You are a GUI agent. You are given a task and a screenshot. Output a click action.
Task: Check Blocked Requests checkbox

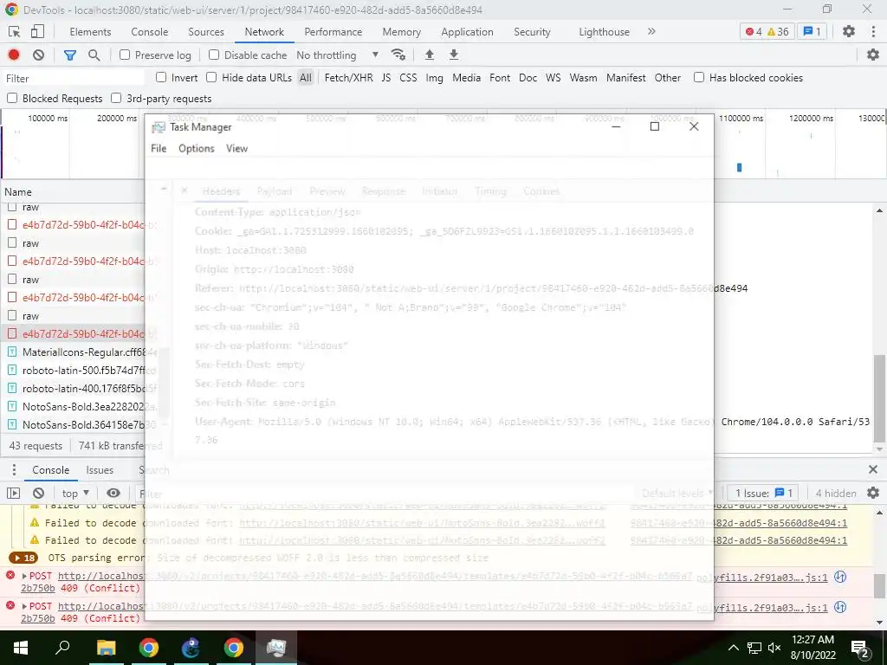click(x=12, y=98)
